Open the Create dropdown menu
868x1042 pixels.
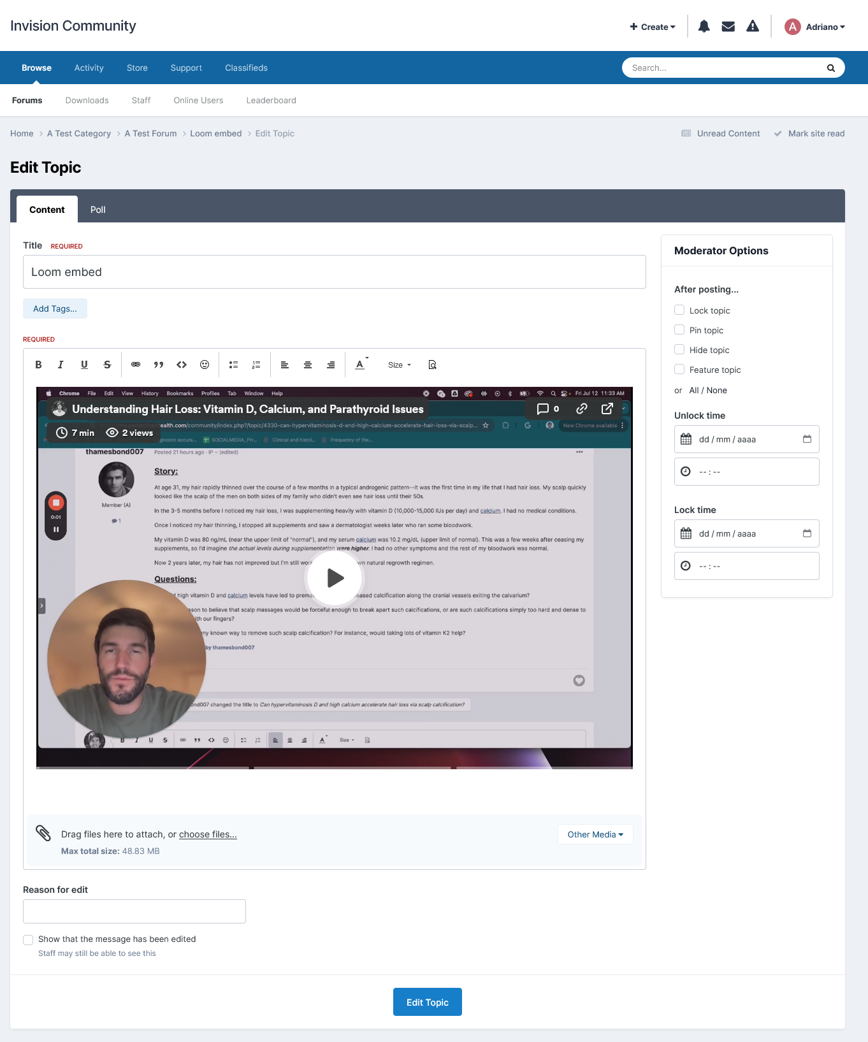[x=653, y=27]
